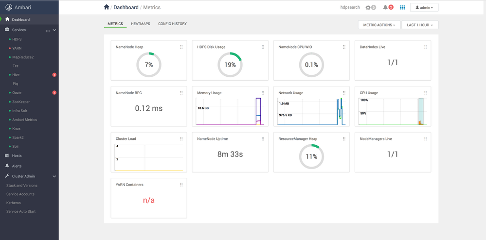The height and width of the screenshot is (240, 486).
Task: Open CPU Usage widget handle
Action: pyautogui.click(x=425, y=93)
